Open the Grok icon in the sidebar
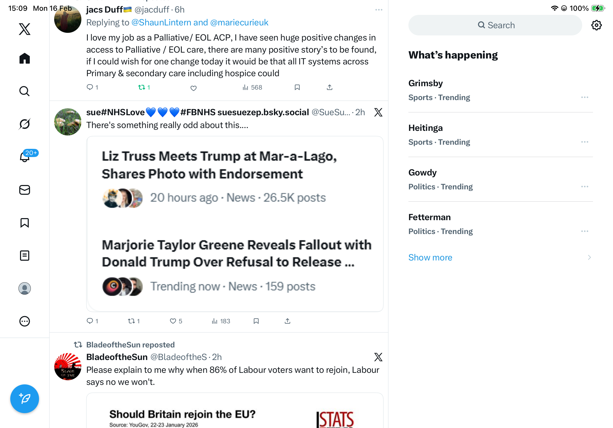Image resolution: width=613 pixels, height=428 pixels. tap(25, 124)
